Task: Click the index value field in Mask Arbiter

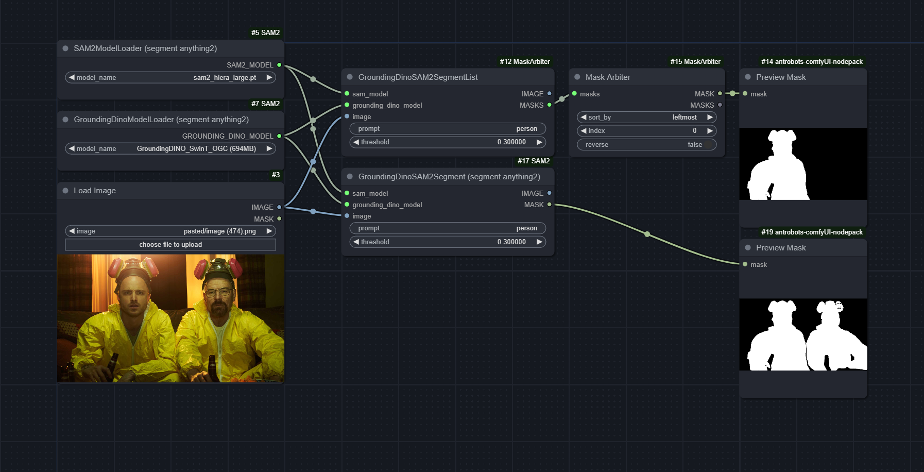Action: pos(647,131)
